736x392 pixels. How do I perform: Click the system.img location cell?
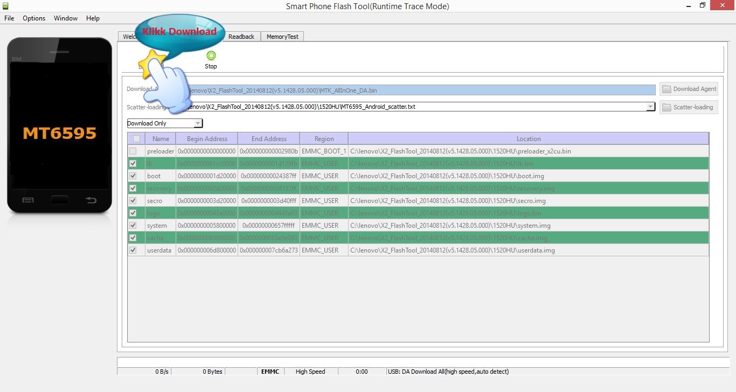click(529, 226)
